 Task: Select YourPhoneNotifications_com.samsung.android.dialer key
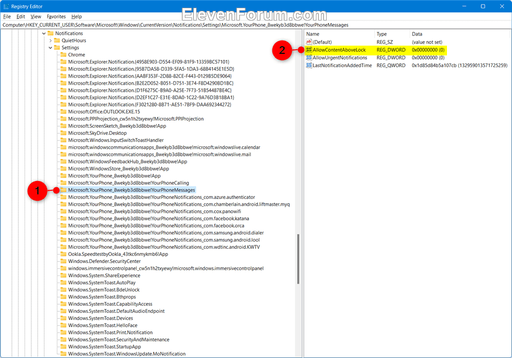pyautogui.click(x=166, y=233)
